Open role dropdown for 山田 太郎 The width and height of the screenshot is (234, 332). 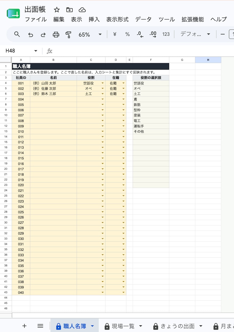point(102,83)
